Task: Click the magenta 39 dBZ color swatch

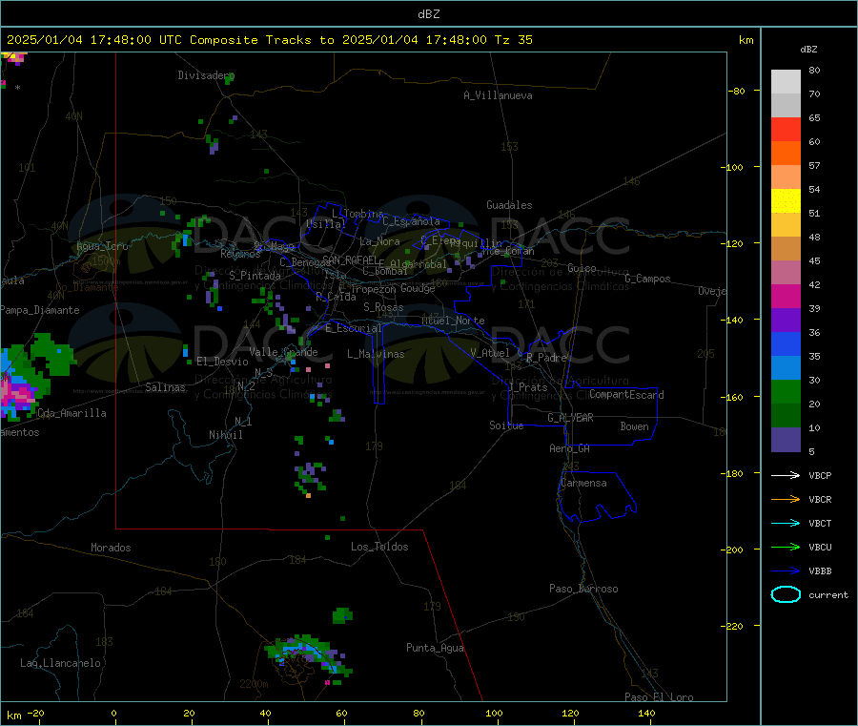Action: click(786, 296)
